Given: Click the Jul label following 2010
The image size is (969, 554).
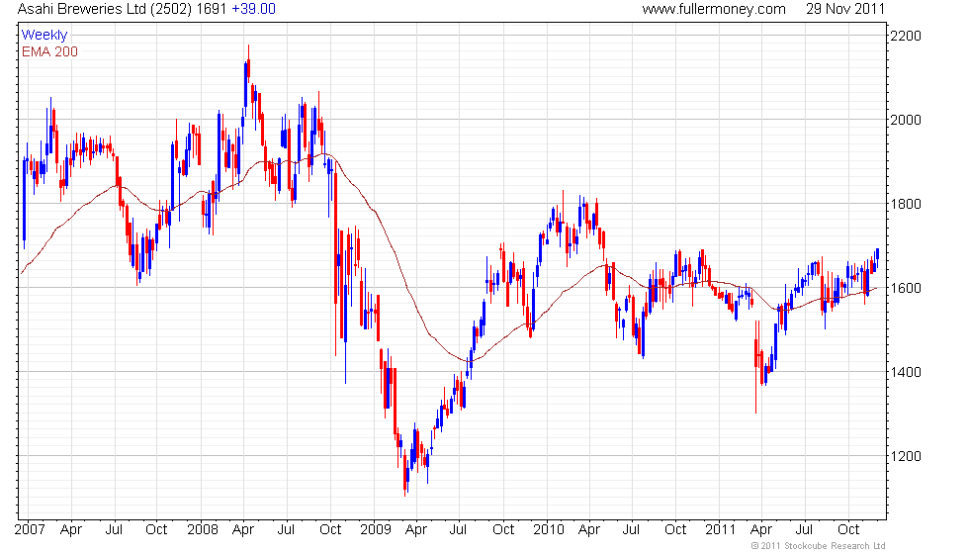Looking at the screenshot, I should coord(631,530).
